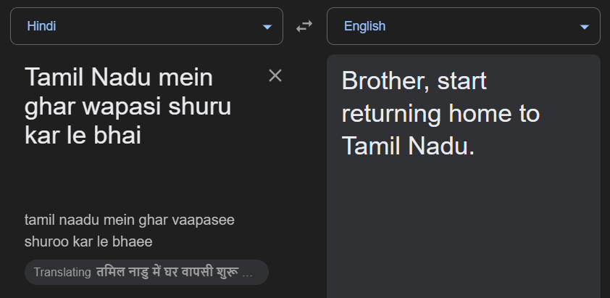
Task: Open the English target language selector
Action: 462,26
